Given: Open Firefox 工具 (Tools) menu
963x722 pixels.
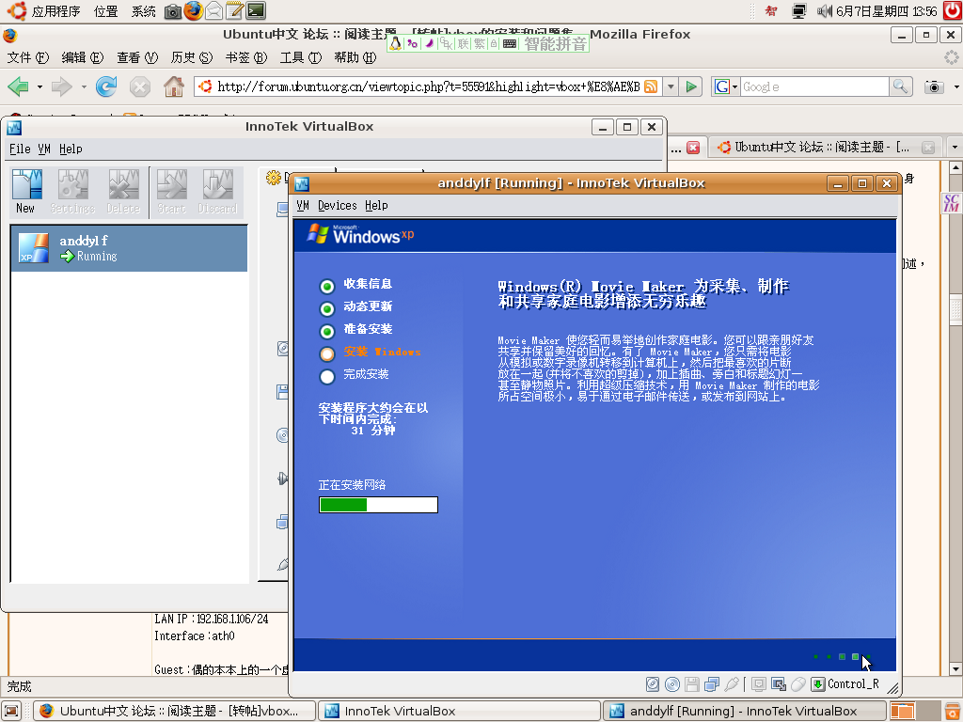Looking at the screenshot, I should [300, 57].
